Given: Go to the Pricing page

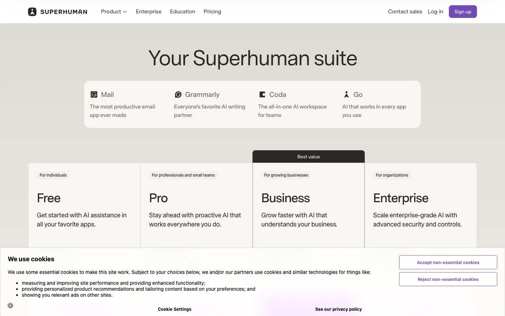Looking at the screenshot, I should (212, 11).
